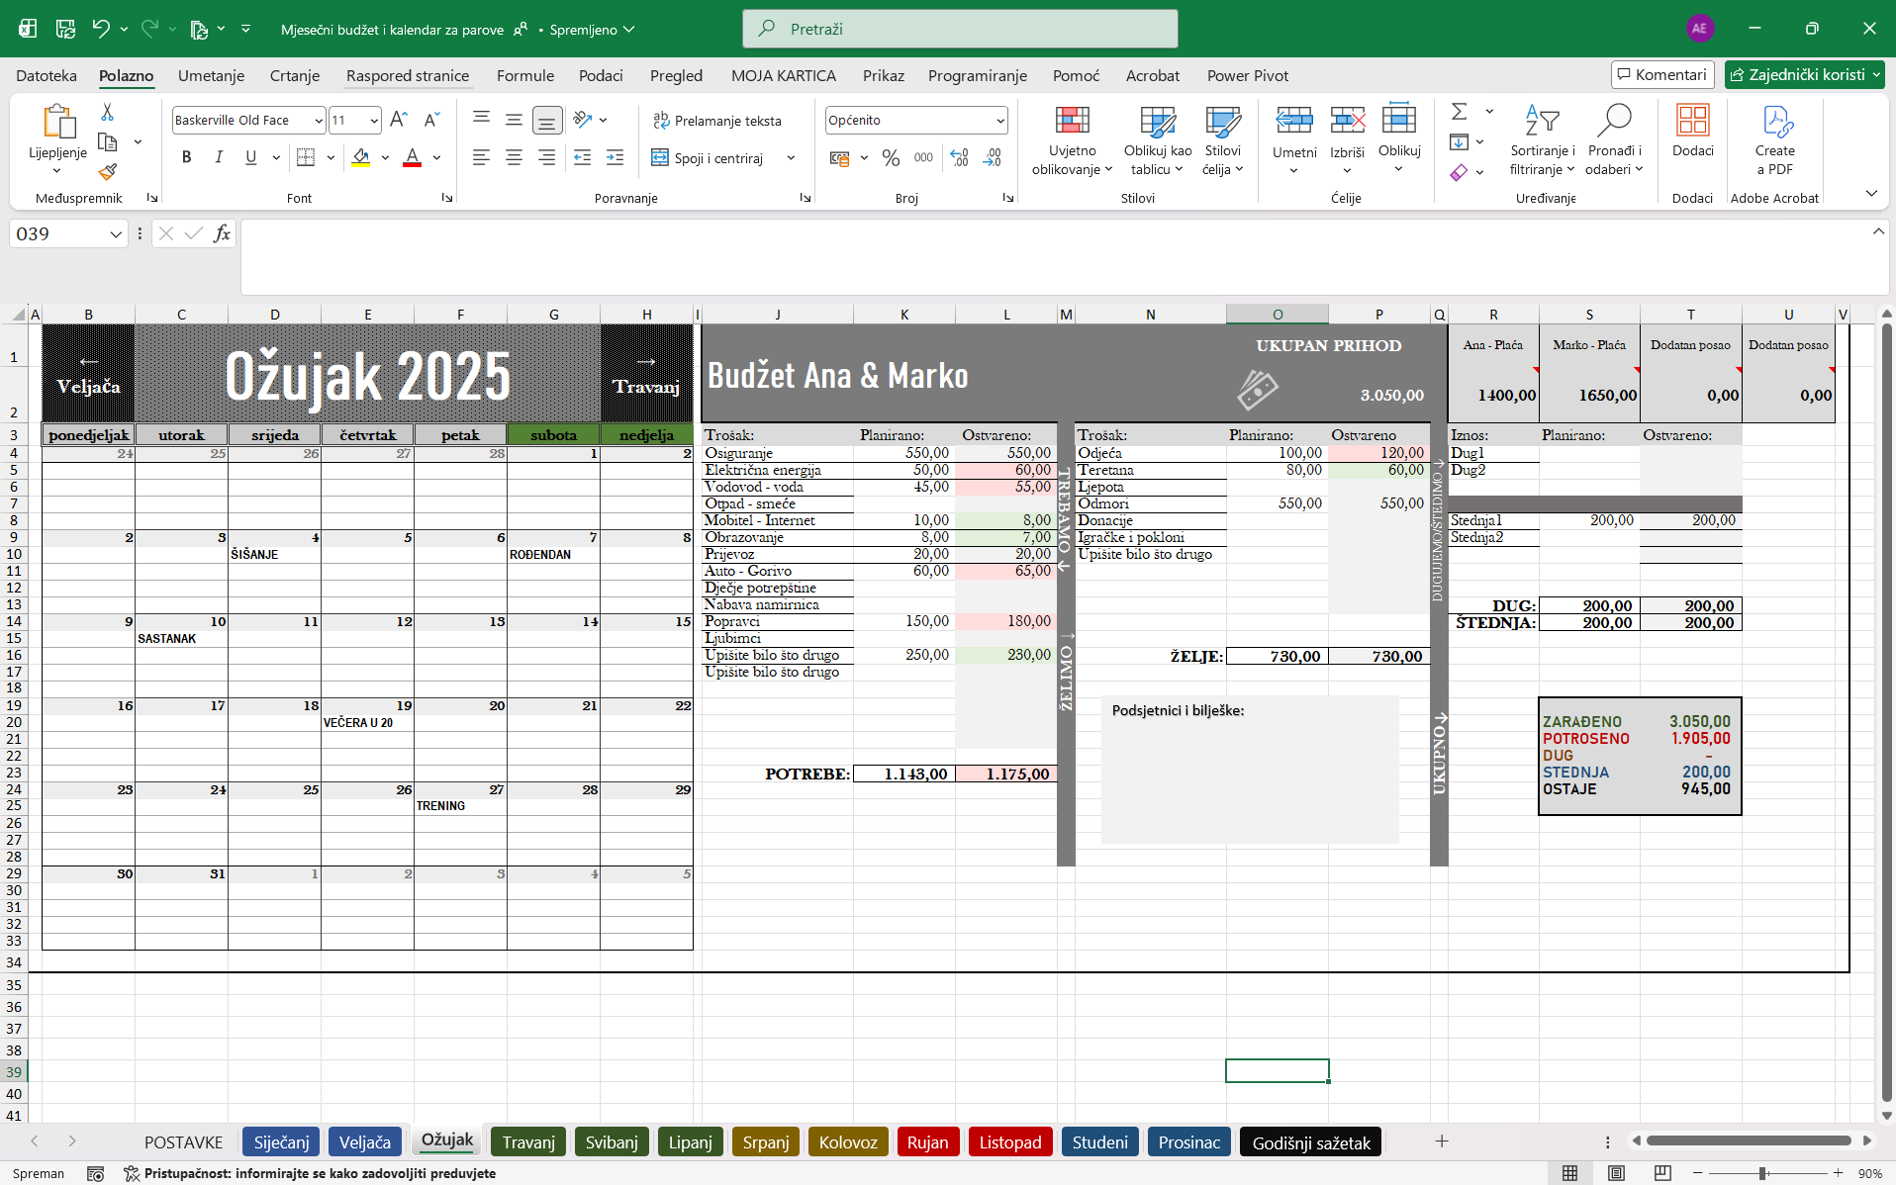Increase font size with larger A icon
1896x1185 pixels.
click(398, 120)
